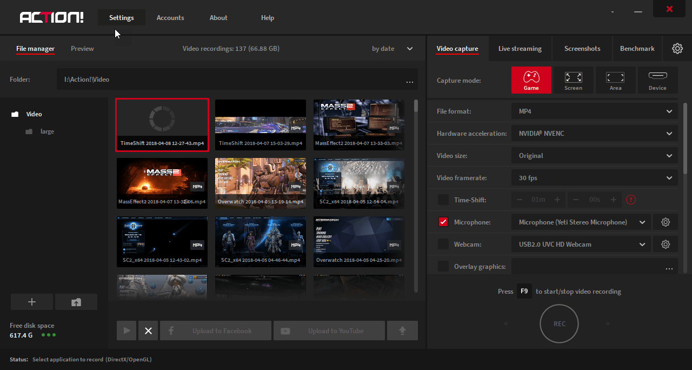Open the Accounts menu

pos(170,17)
